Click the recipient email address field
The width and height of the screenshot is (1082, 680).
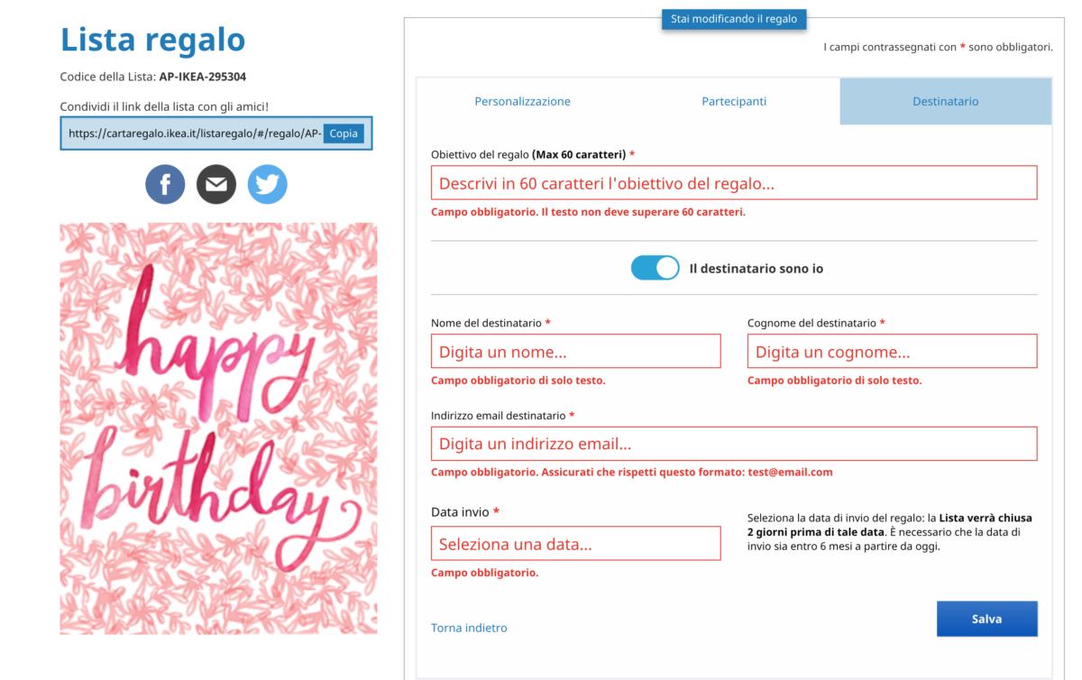pos(734,444)
